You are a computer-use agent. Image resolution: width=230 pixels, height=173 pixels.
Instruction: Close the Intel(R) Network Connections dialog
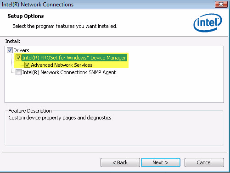[221, 5]
